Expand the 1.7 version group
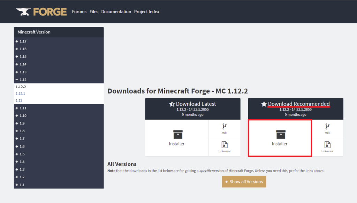357x203 pixels. pos(59,138)
